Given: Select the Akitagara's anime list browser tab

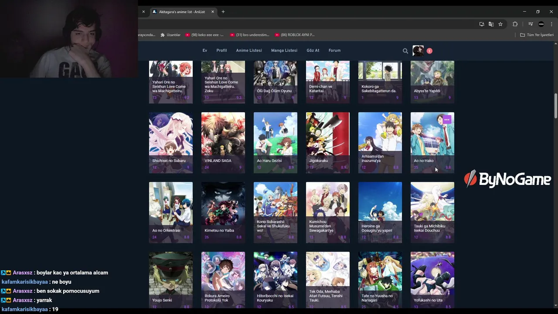Looking at the screenshot, I should [183, 12].
